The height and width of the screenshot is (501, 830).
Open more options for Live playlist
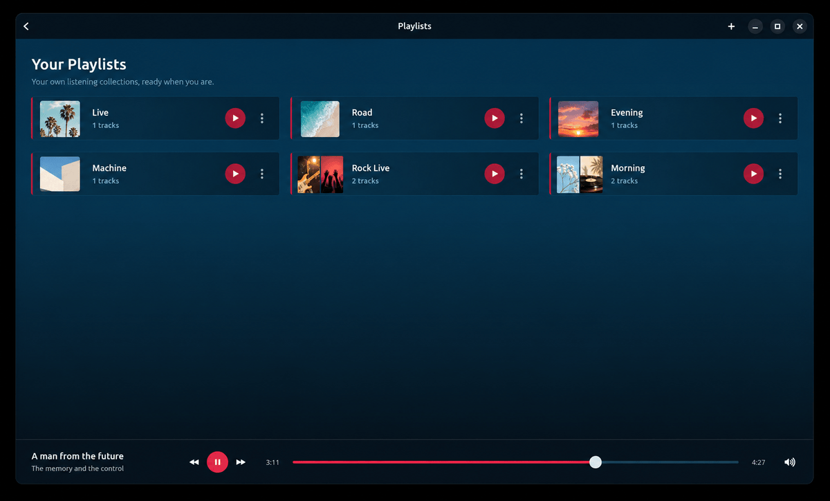tap(262, 118)
